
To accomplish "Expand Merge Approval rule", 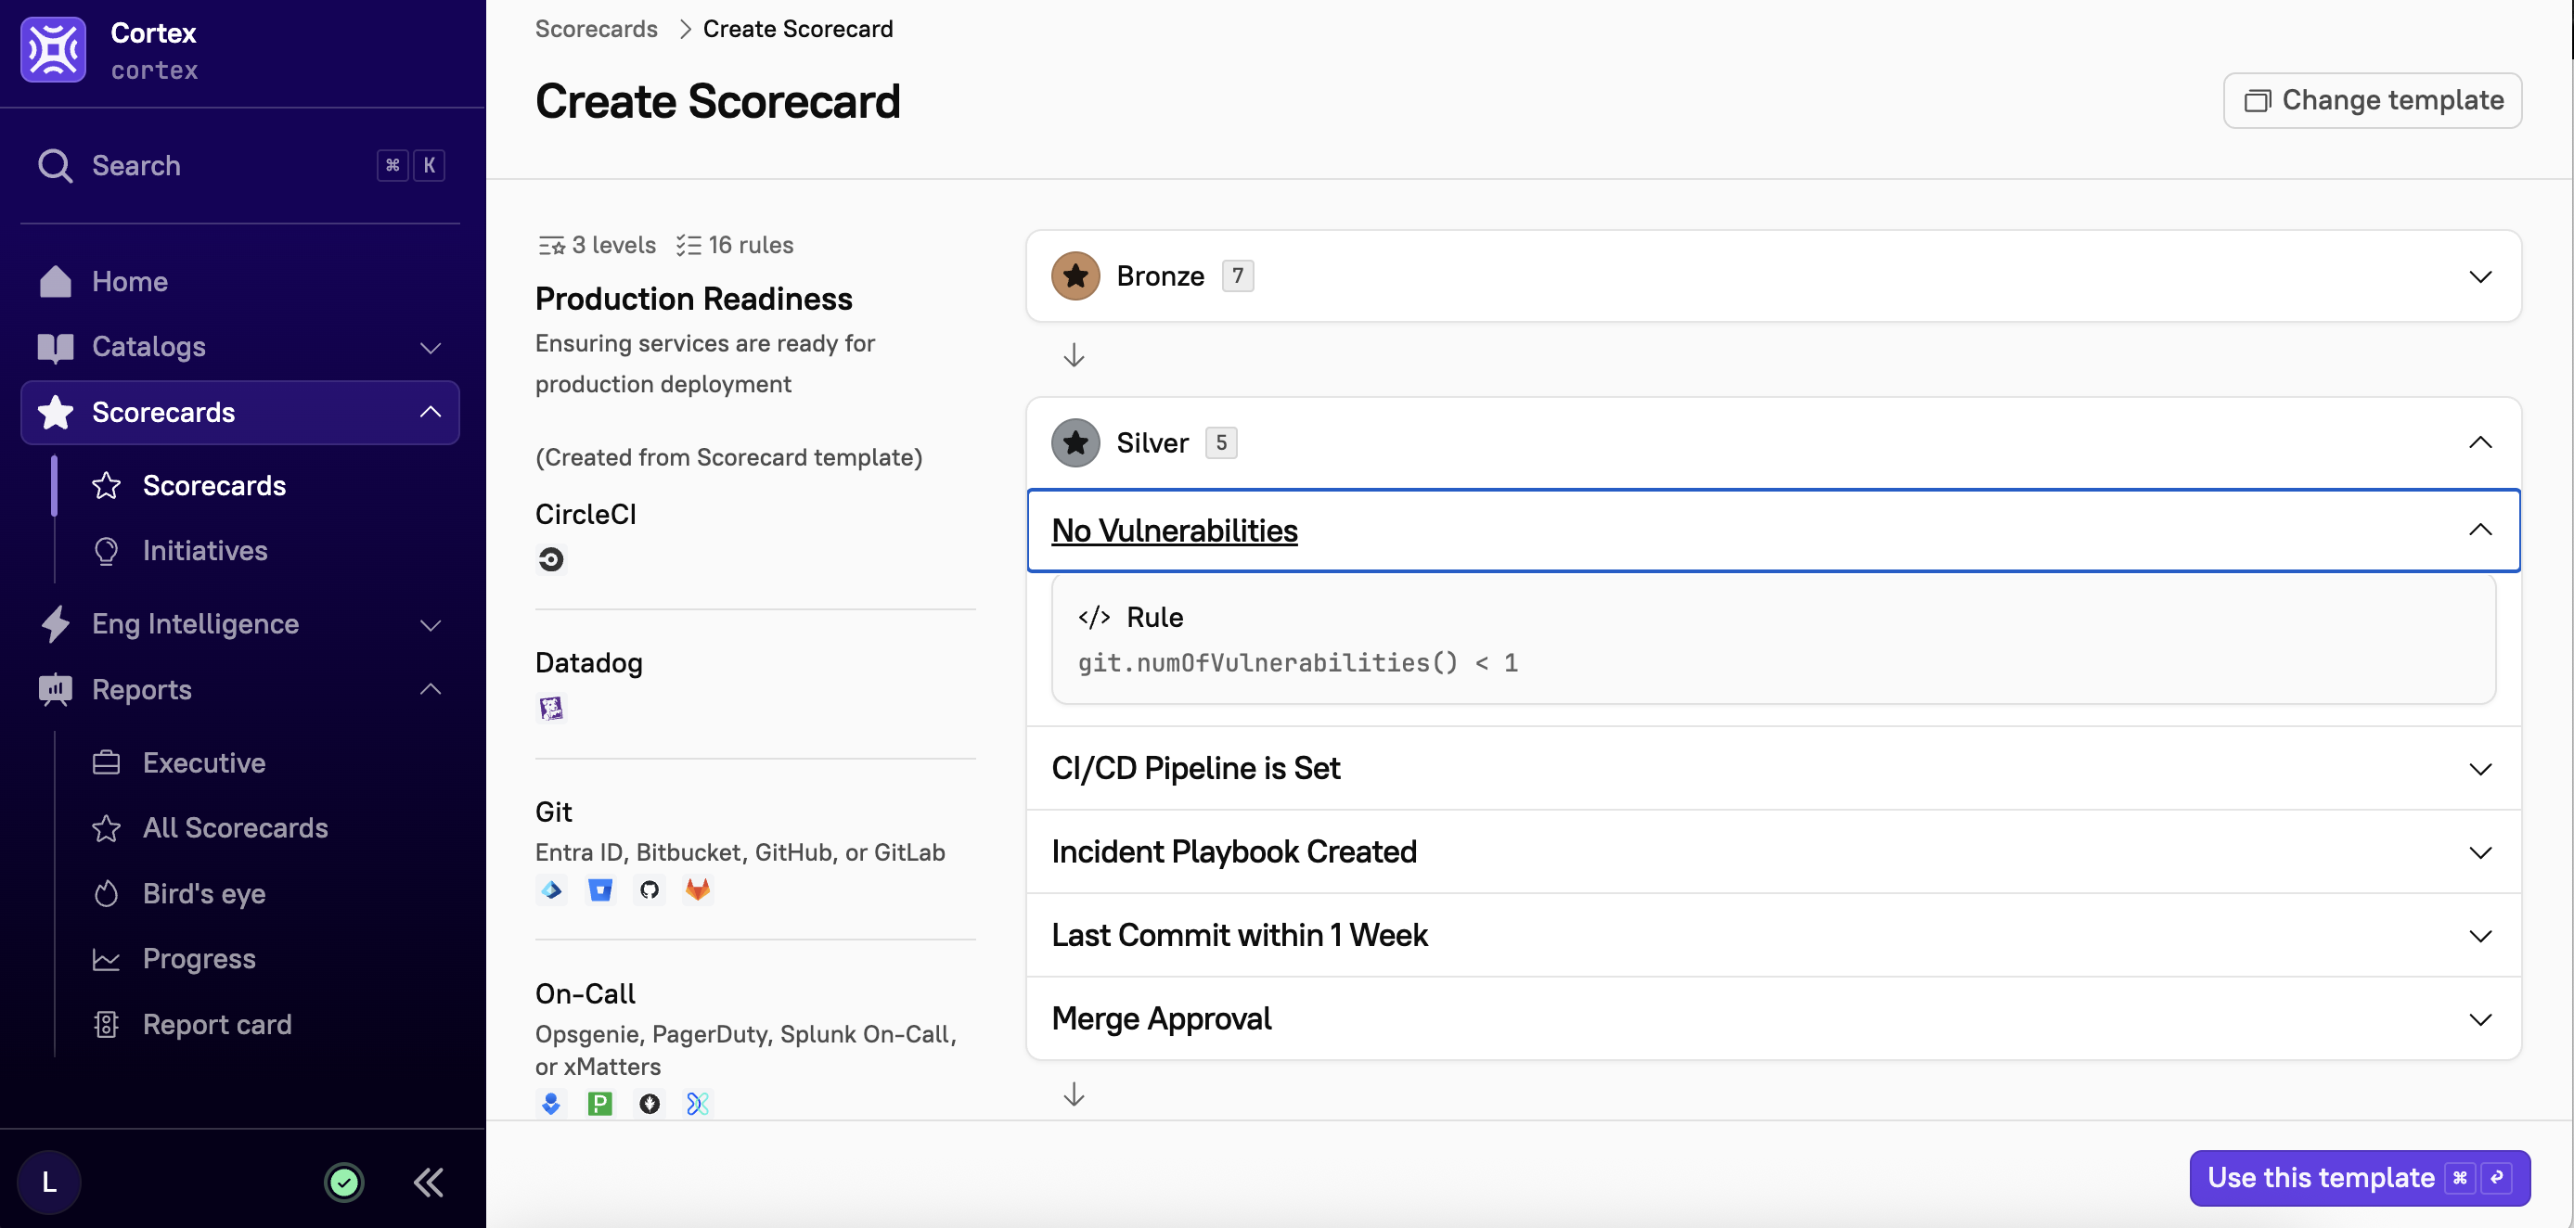I will tap(2479, 1019).
